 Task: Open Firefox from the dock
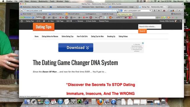click(x=100, y=102)
